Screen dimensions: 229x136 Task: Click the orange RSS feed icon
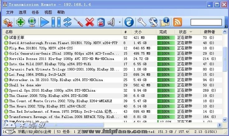click(178, 22)
